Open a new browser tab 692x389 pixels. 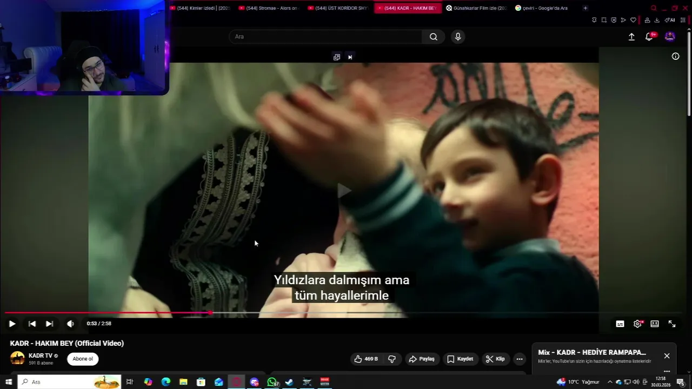[585, 8]
